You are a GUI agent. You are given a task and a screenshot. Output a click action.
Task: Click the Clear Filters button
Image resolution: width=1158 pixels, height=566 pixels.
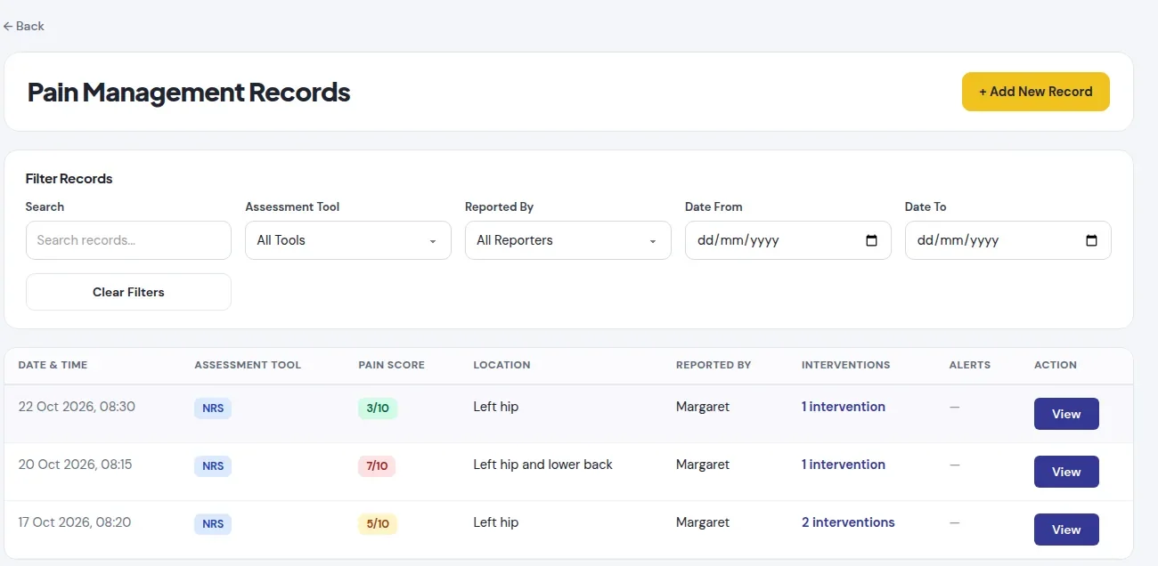tap(128, 292)
